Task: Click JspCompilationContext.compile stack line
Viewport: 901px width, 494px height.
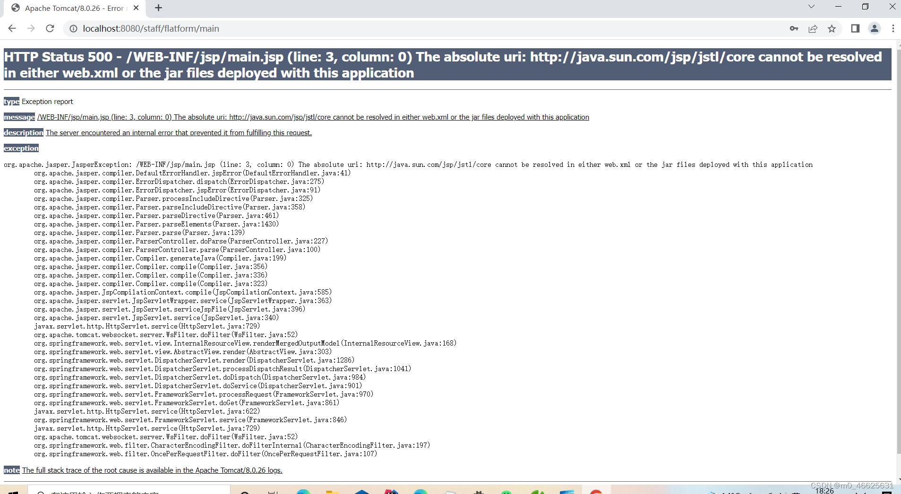Action: [183, 292]
